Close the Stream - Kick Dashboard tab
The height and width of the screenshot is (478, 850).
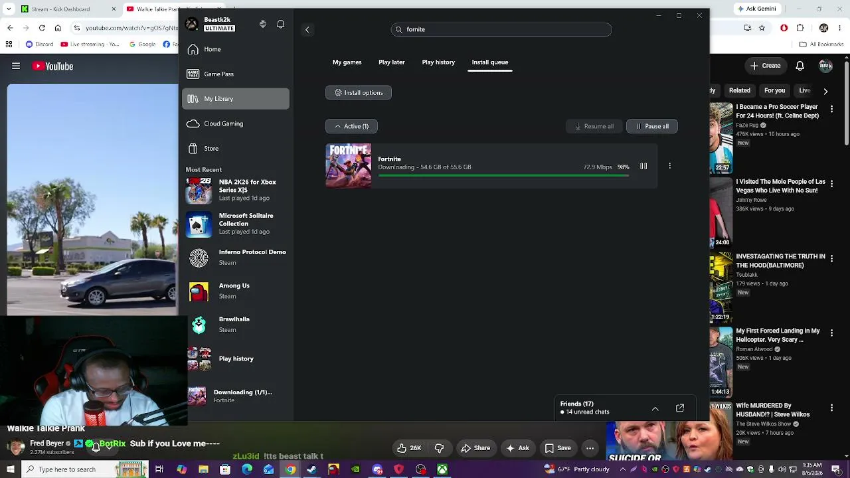114,9
